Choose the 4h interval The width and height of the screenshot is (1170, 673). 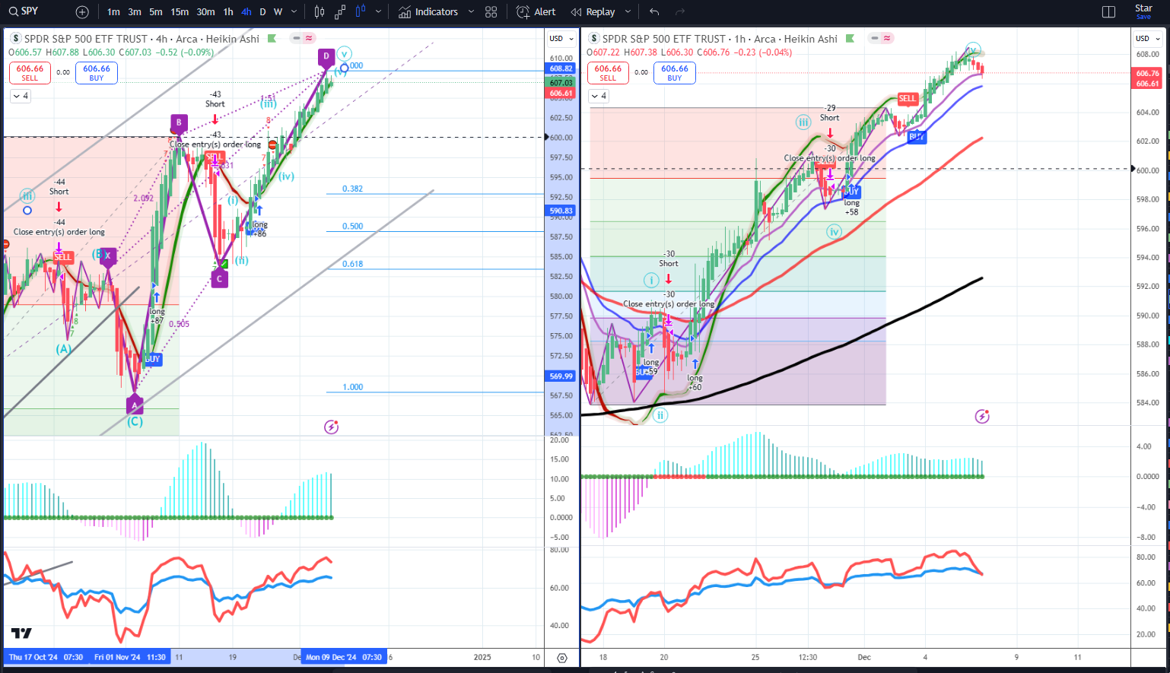tap(246, 12)
